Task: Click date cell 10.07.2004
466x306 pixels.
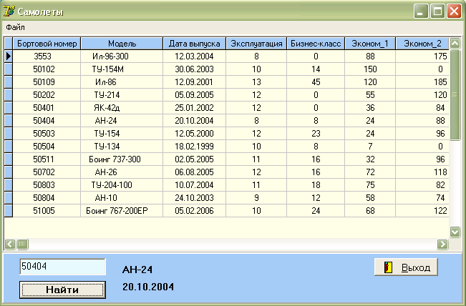Action: click(x=195, y=185)
